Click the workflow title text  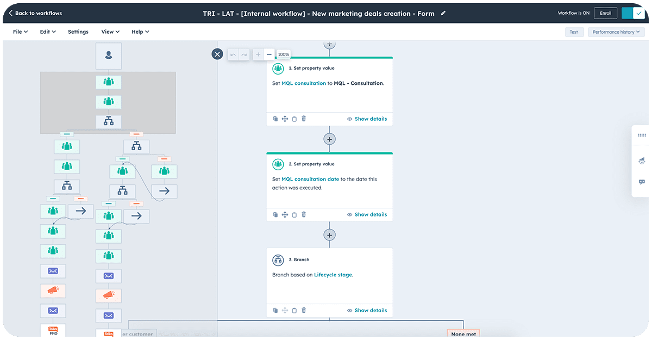pos(318,13)
